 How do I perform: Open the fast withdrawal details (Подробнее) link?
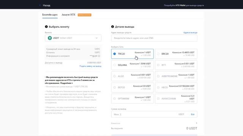click(66, 83)
